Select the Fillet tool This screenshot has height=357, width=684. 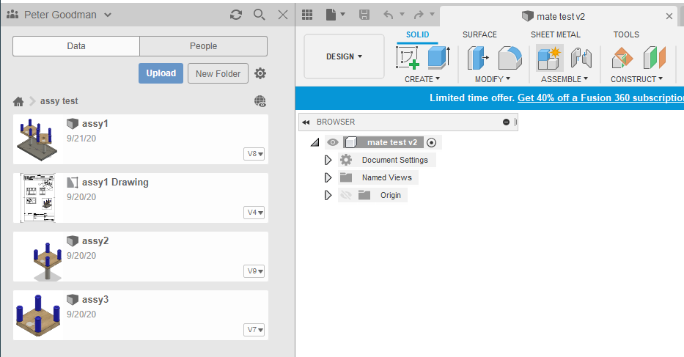(510, 58)
